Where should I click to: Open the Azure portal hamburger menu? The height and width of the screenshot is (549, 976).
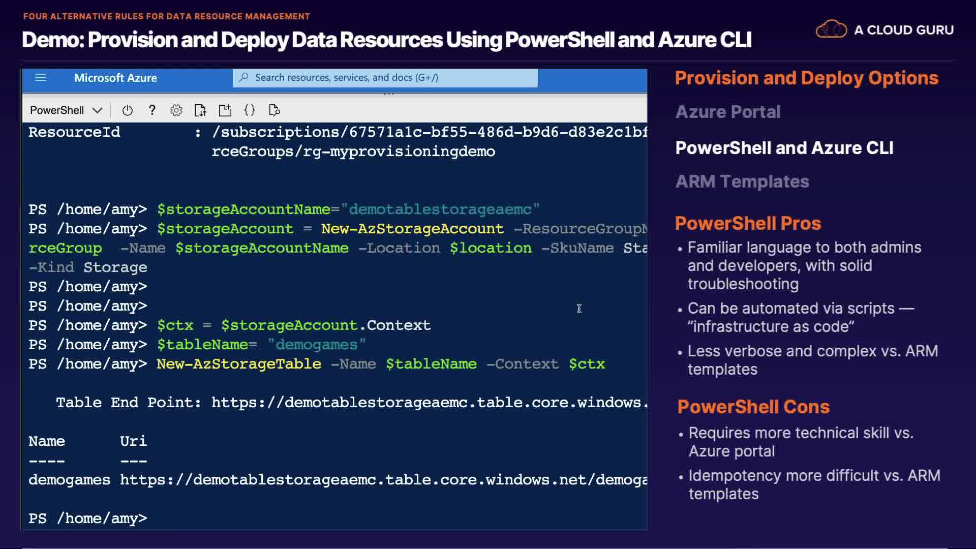[41, 78]
